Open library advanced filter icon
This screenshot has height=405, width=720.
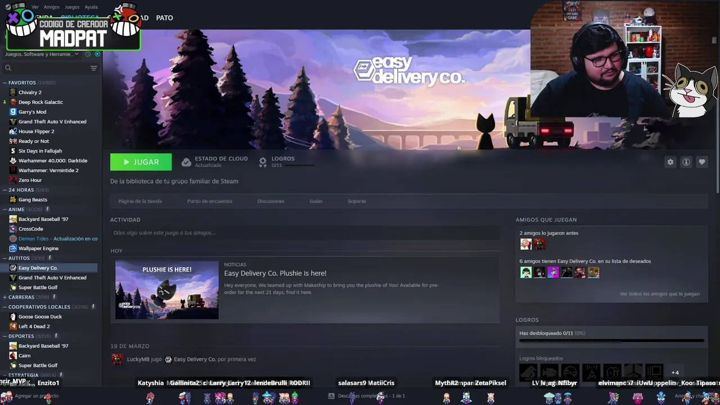93,68
